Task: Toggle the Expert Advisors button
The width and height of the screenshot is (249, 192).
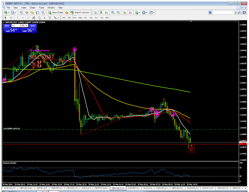Action: click(x=80, y=12)
